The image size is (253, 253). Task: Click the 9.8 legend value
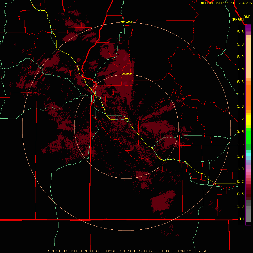coord(240,31)
